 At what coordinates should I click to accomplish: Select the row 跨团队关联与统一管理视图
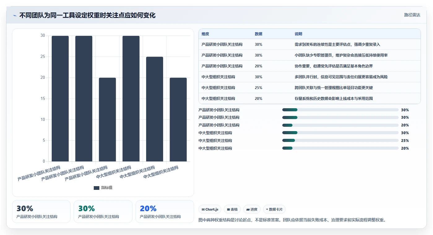tap(310, 88)
